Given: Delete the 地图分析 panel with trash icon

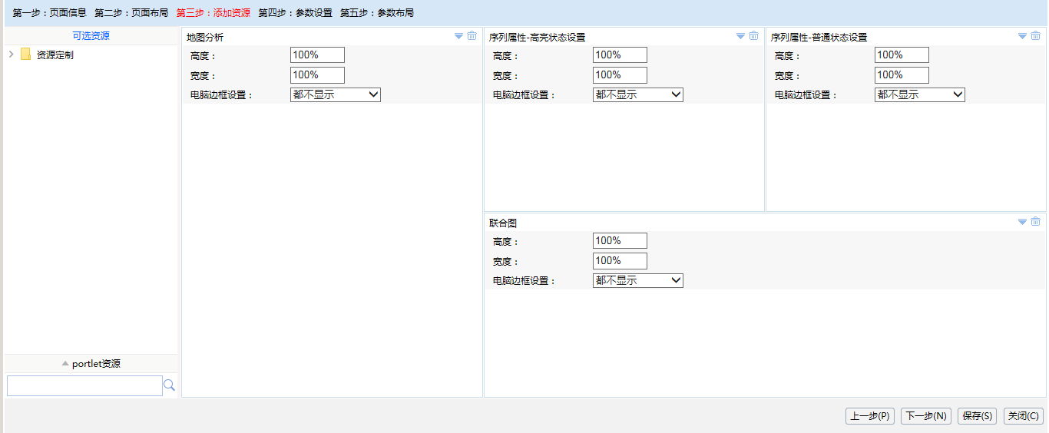Looking at the screenshot, I should click(x=472, y=36).
